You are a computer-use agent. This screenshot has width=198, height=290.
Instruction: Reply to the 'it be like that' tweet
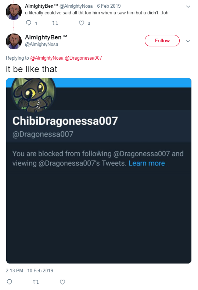[x=10, y=282]
